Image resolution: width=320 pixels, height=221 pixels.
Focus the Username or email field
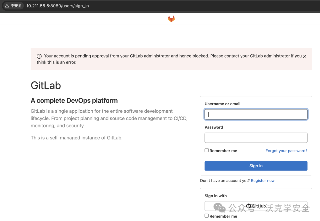pyautogui.click(x=256, y=115)
